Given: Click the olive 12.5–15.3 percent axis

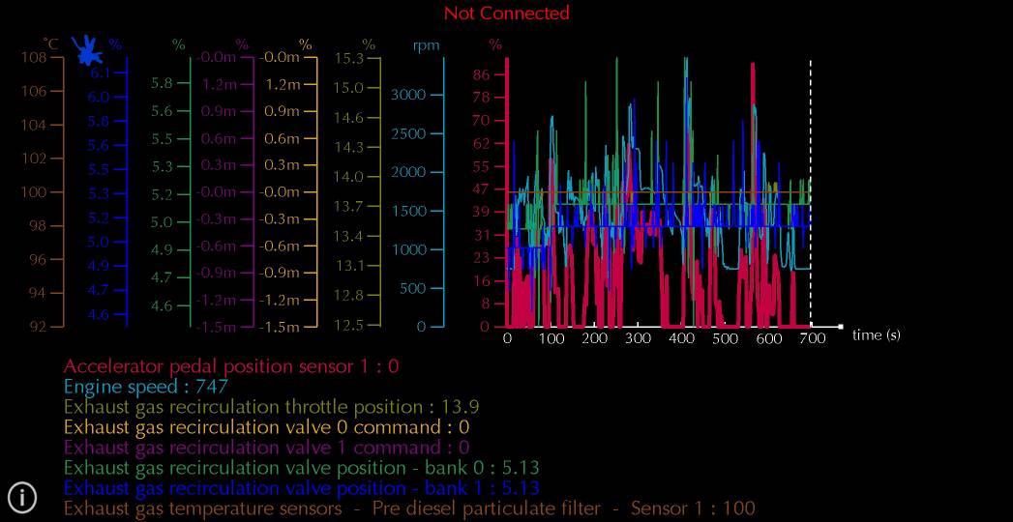Looking at the screenshot, I should [x=380, y=193].
